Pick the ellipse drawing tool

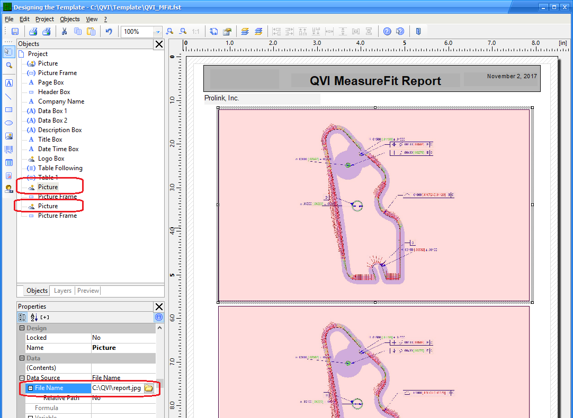[x=9, y=123]
